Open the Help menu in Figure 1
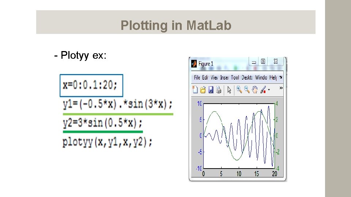The image size is (351, 197). (x=273, y=77)
